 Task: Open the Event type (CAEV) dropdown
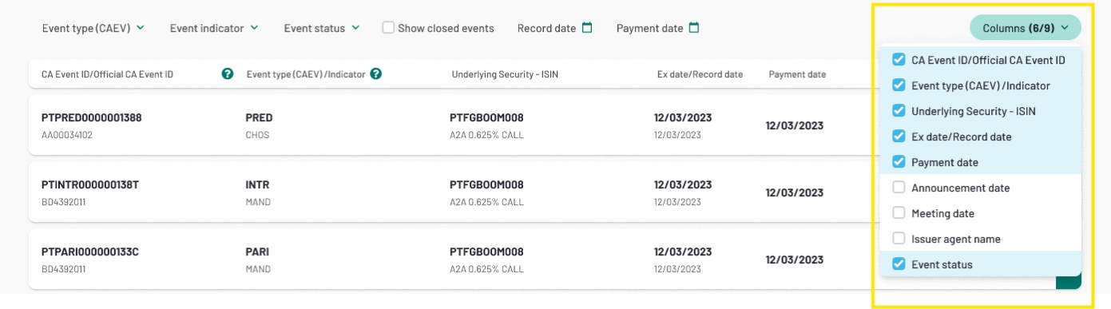(x=93, y=28)
